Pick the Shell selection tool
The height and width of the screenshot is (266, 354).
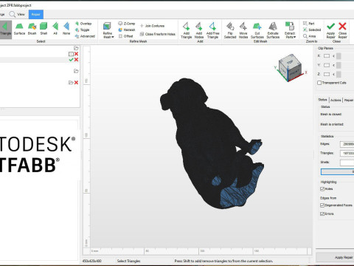[44, 29]
